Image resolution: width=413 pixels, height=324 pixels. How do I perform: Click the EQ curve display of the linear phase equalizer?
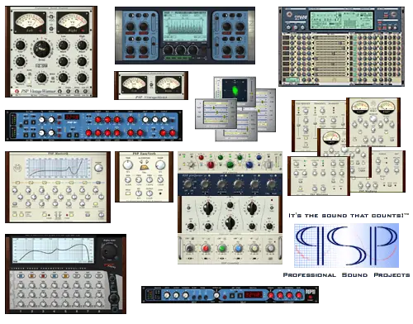click(x=53, y=250)
